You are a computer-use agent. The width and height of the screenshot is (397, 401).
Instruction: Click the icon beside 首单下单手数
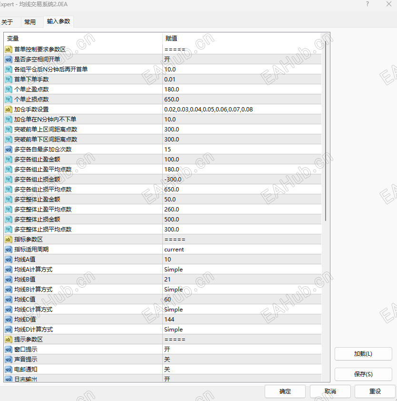click(9, 79)
